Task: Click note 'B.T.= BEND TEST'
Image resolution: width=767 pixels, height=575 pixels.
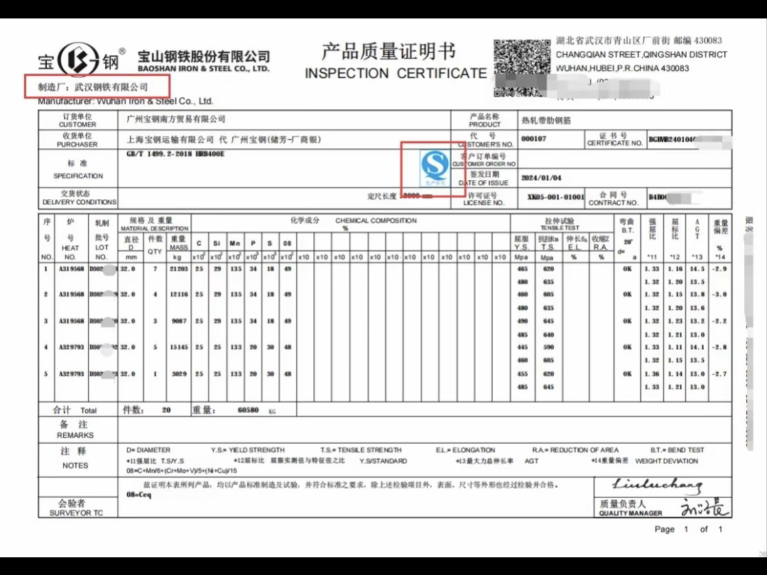Action: (677, 450)
